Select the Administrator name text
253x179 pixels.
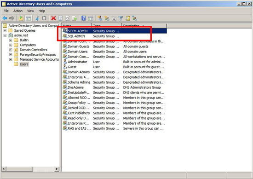click(77, 62)
